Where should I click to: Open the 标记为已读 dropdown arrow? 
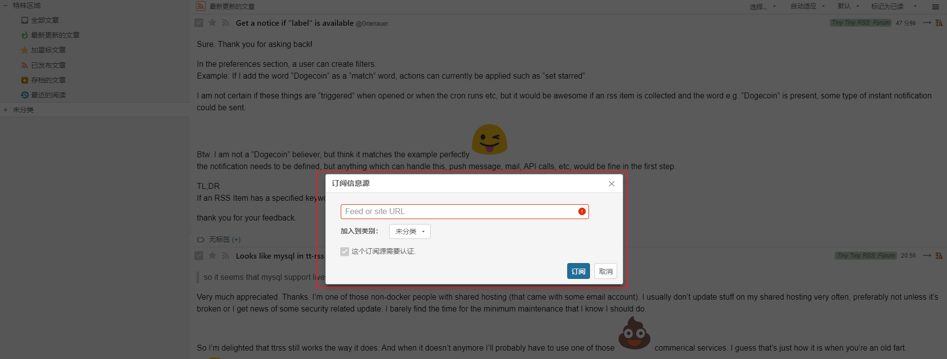click(915, 6)
